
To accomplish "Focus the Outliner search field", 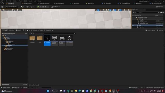I will tap(148, 13).
